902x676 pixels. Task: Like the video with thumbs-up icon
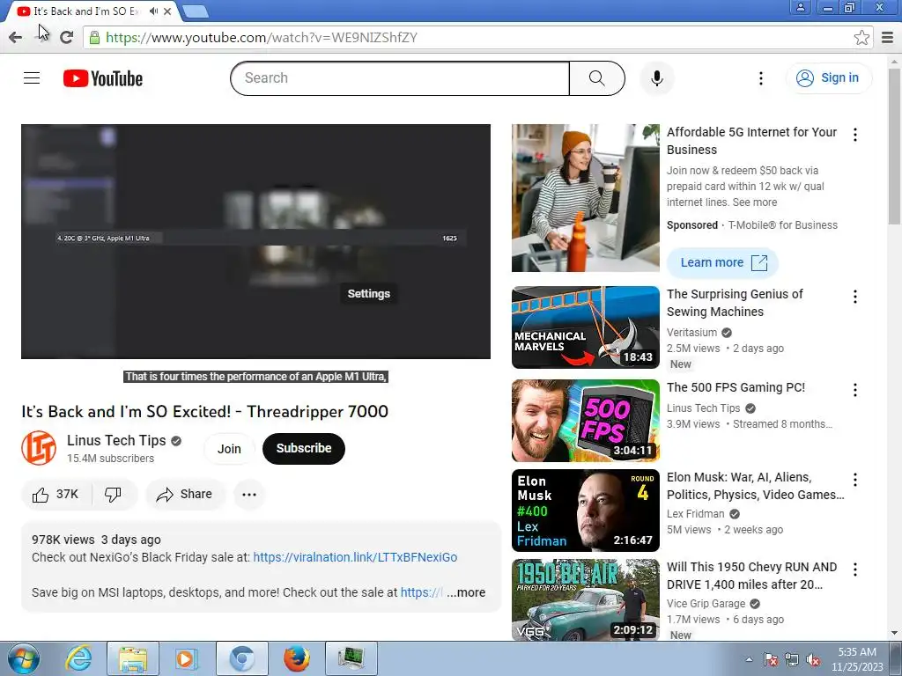55,495
